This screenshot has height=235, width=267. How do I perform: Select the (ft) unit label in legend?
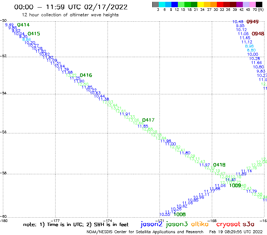pyautogui.click(x=261, y=9)
